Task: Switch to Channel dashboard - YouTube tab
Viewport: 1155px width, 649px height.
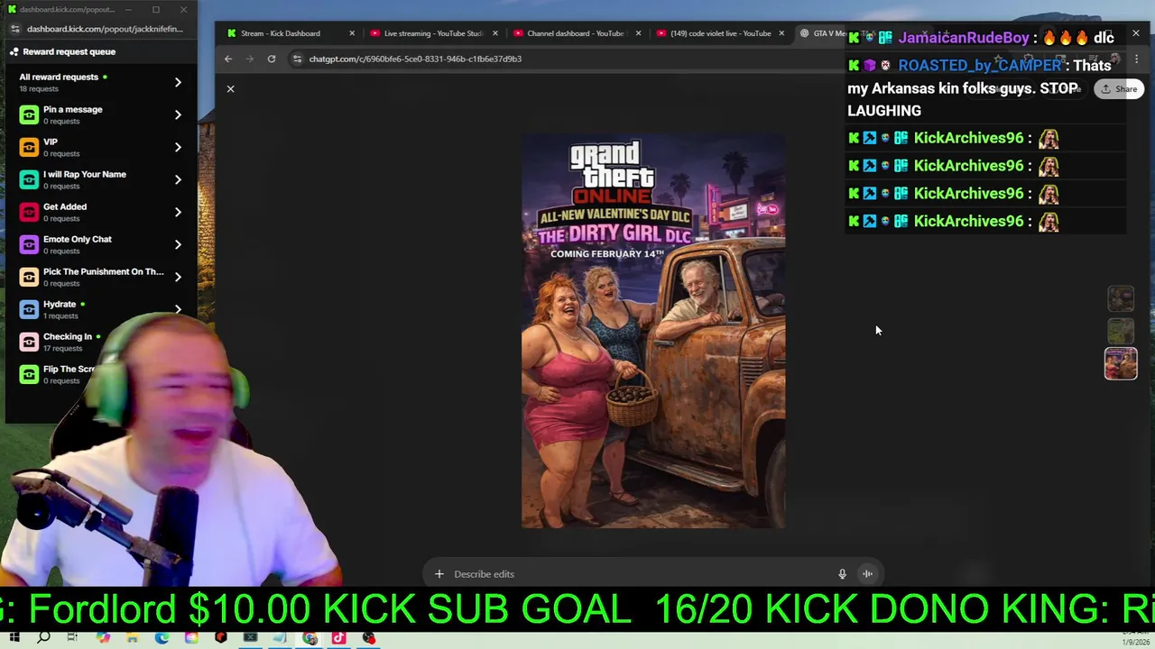Action: pyautogui.click(x=576, y=33)
